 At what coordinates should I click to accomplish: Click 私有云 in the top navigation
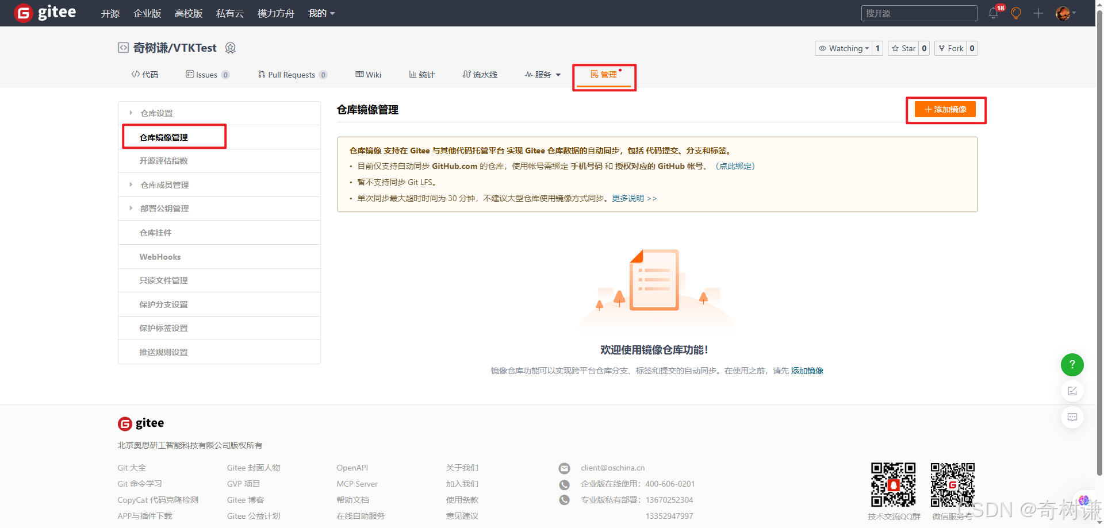coord(230,13)
